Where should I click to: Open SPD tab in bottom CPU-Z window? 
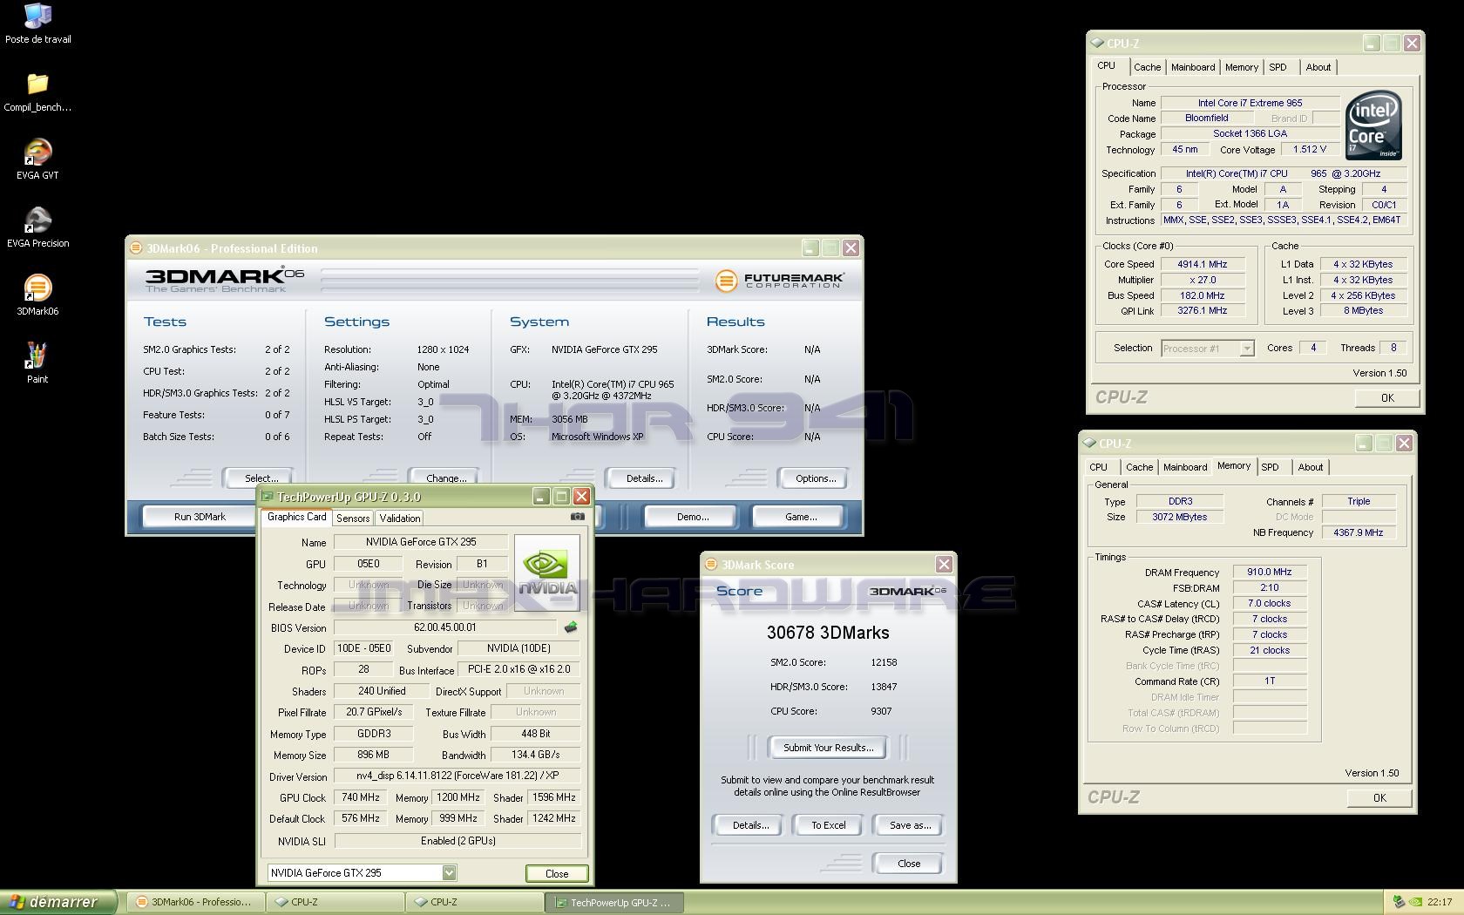(1271, 467)
